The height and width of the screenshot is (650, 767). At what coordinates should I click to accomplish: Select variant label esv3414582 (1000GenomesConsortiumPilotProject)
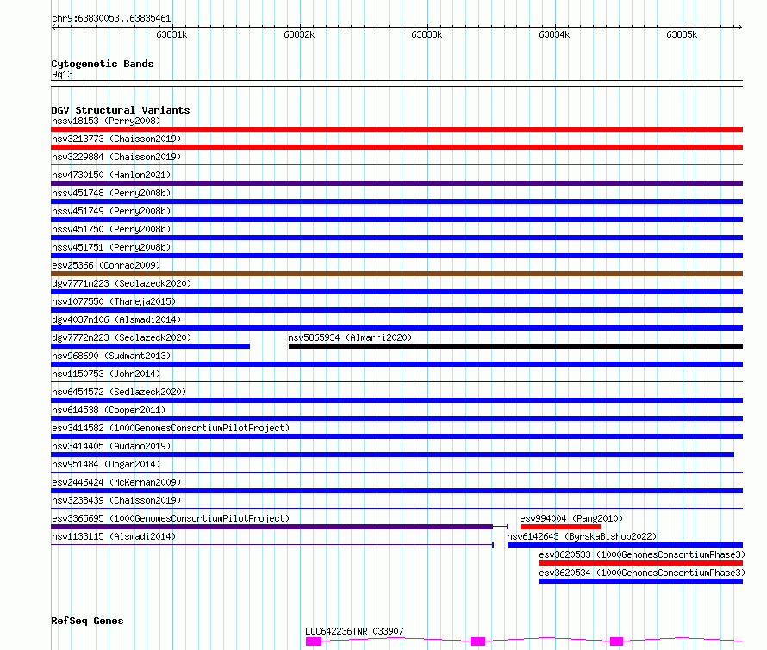[171, 428]
